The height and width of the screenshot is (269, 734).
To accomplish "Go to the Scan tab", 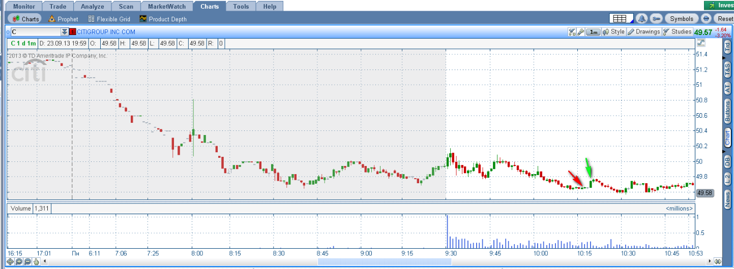I will coord(126,7).
